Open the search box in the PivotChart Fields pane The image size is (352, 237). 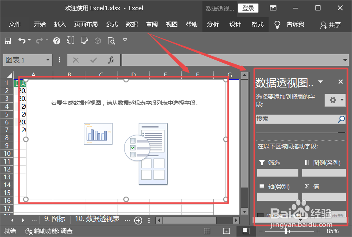coord(298,119)
